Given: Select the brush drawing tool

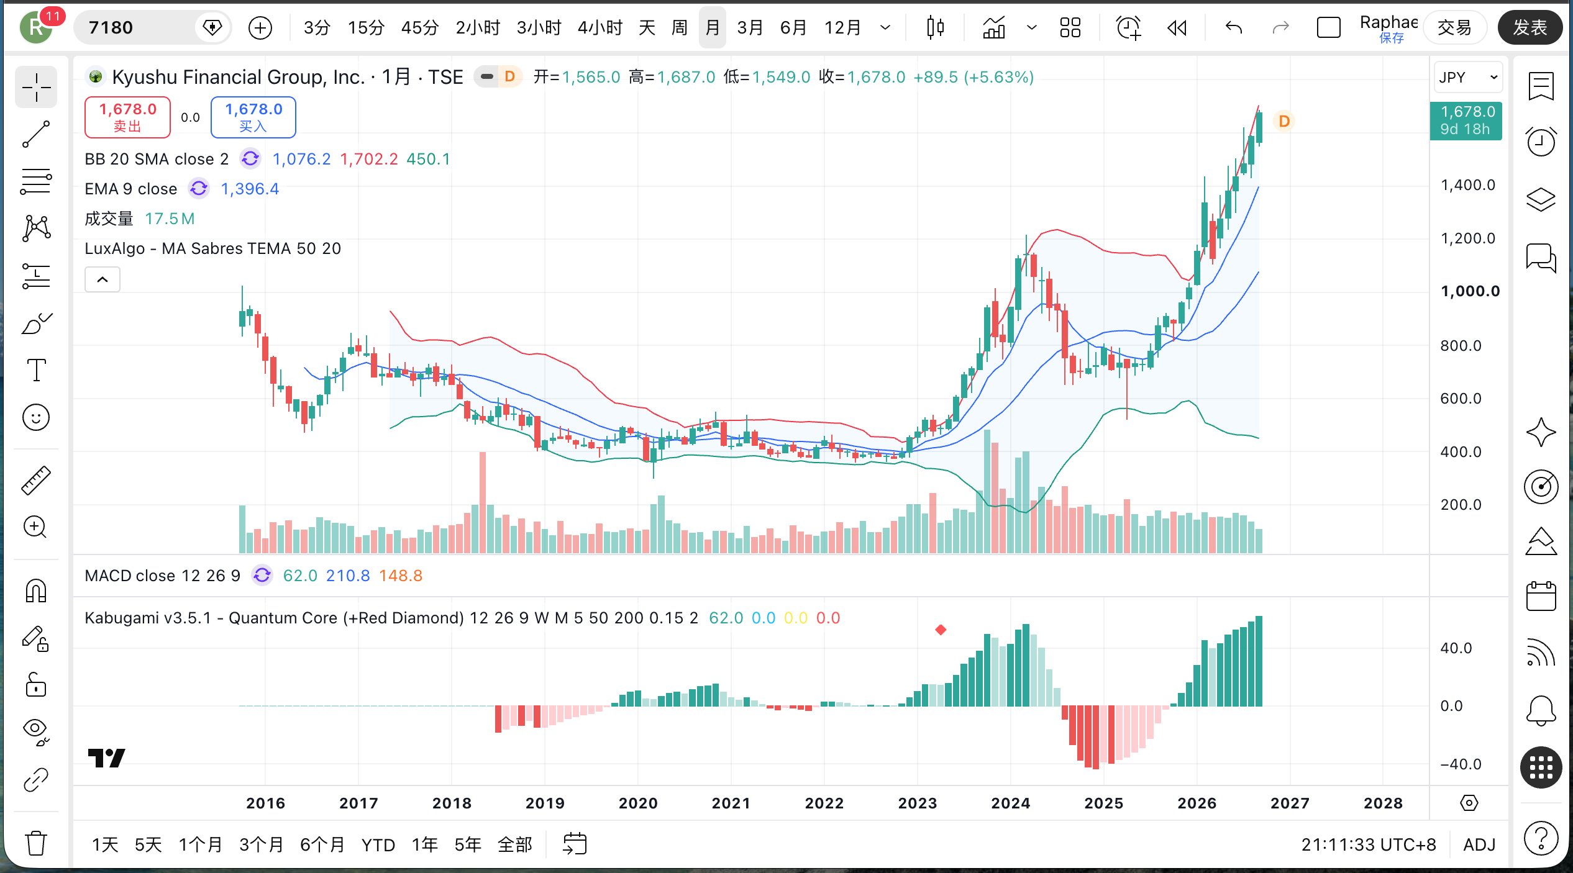Looking at the screenshot, I should (36, 323).
